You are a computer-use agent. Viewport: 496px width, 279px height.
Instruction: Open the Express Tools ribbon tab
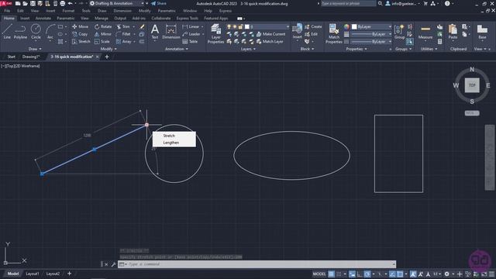tap(188, 19)
